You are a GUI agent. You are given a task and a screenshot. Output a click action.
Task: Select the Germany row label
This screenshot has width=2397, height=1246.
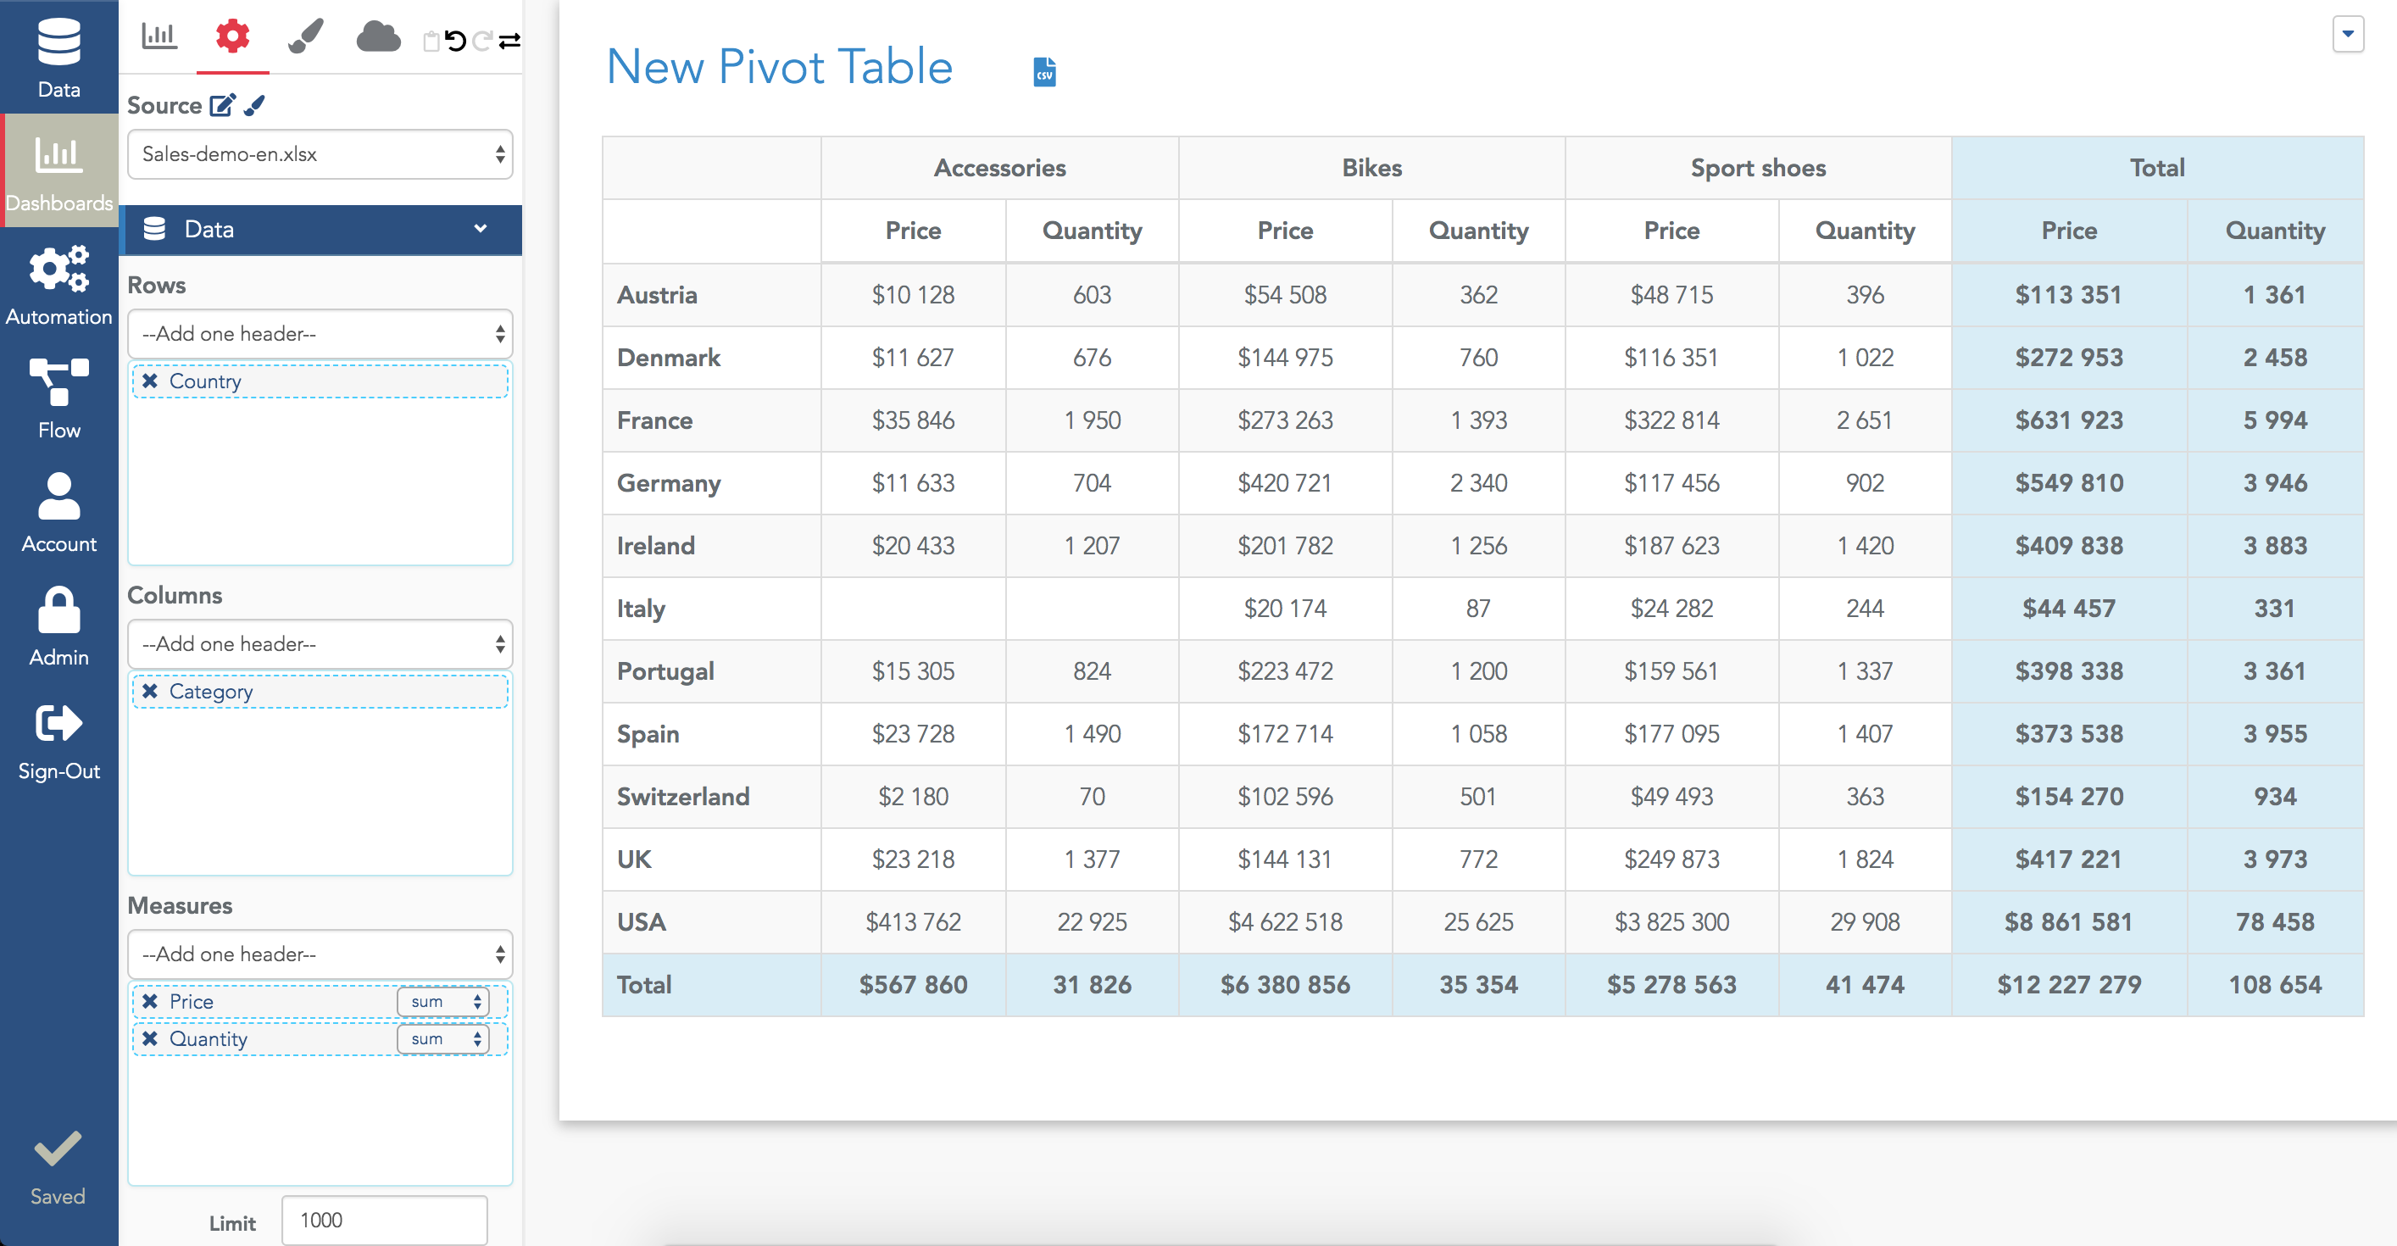click(668, 483)
